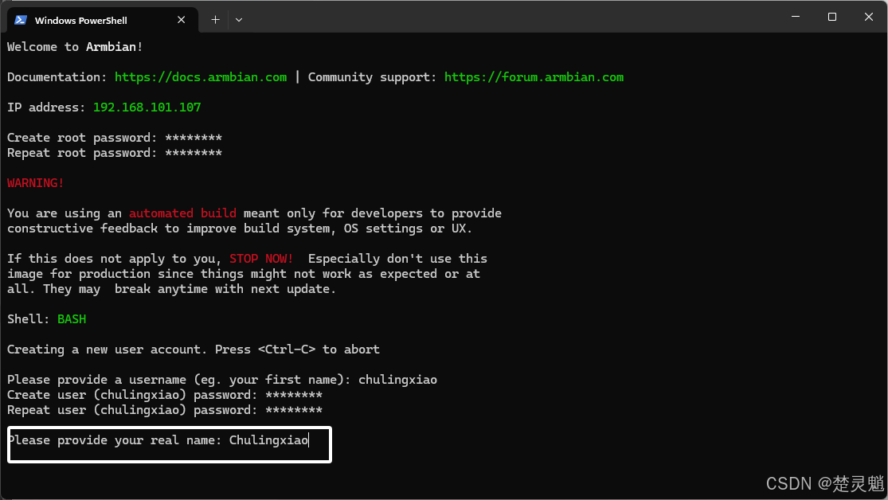This screenshot has height=500, width=888.
Task: Click the 'automated build' red text
Action: tap(182, 213)
